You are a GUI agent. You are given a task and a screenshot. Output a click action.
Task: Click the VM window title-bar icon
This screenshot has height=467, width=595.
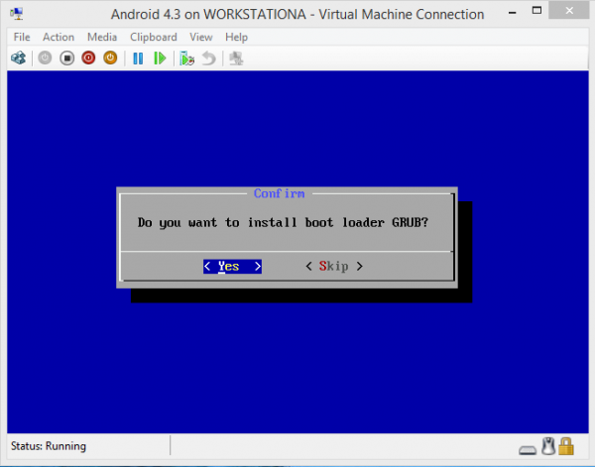tap(17, 14)
